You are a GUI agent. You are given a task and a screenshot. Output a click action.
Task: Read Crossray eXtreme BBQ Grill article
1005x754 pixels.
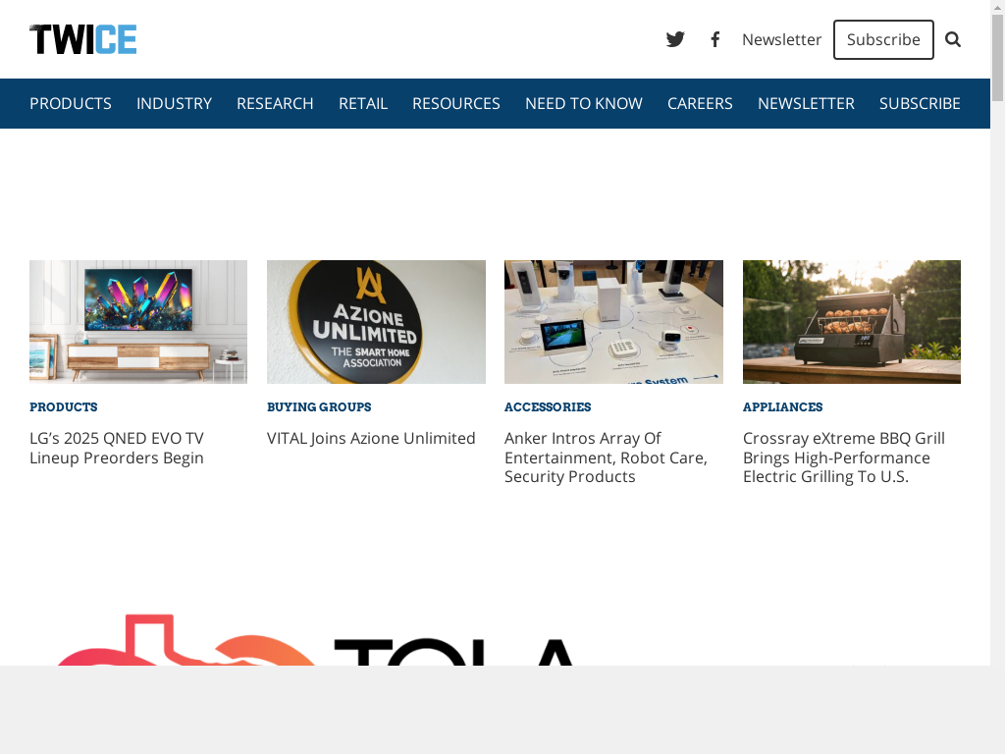tap(843, 458)
